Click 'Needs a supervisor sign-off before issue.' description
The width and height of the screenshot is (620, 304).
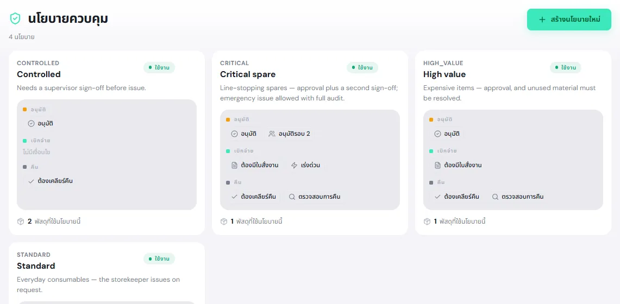(82, 87)
